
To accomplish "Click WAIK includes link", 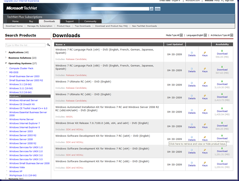I will click(x=70, y=117).
